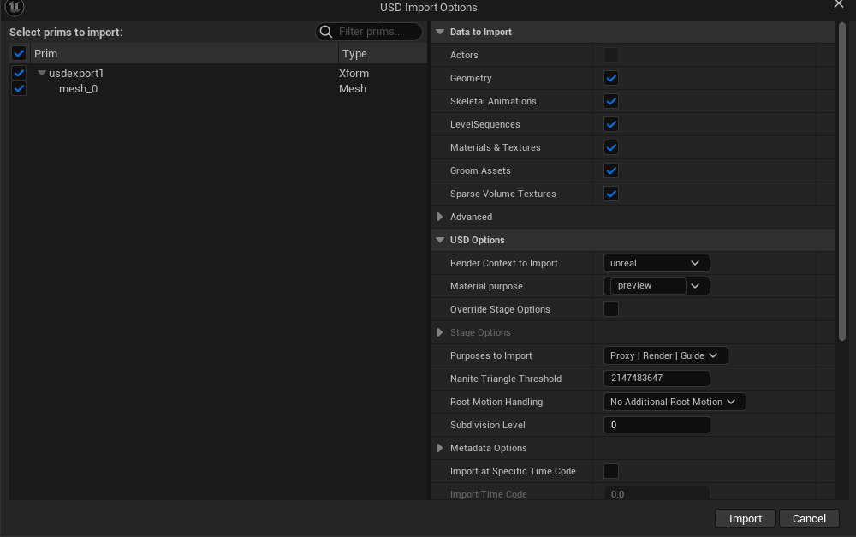Image resolution: width=856 pixels, height=537 pixels.
Task: Click the Prim column header
Action: [x=185, y=54]
